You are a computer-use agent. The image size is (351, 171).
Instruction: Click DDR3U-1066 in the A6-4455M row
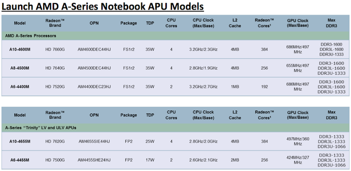(332, 165)
